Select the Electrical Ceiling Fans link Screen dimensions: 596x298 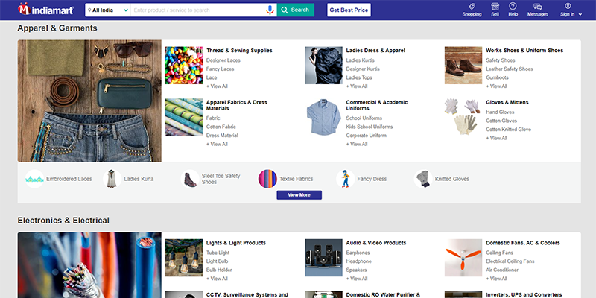coord(510,261)
